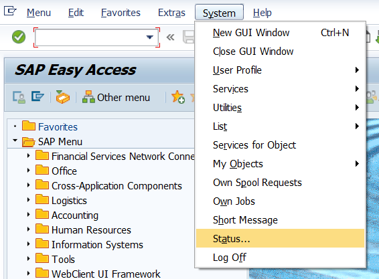Collapse the SAP Menu tree node

(x=15, y=141)
